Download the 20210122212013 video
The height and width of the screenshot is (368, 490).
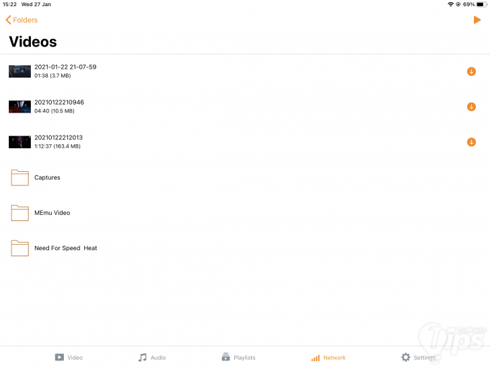click(471, 142)
